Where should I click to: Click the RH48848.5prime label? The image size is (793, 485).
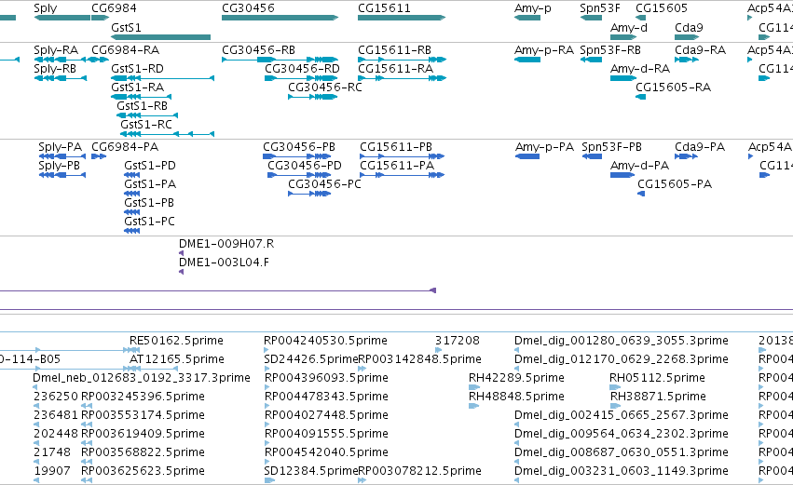pyautogui.click(x=516, y=397)
